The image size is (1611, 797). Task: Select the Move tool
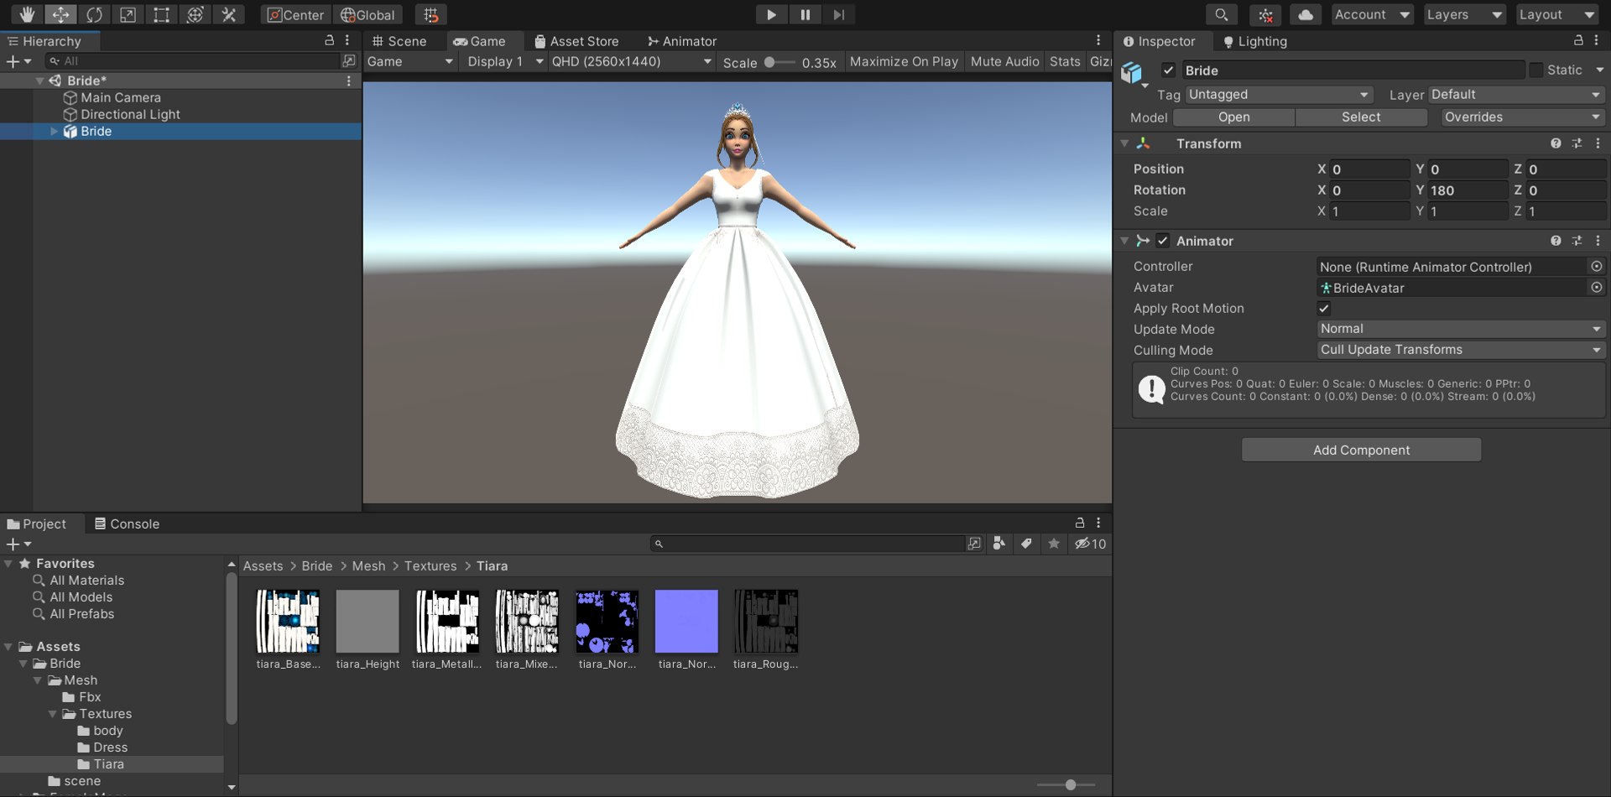pos(60,14)
